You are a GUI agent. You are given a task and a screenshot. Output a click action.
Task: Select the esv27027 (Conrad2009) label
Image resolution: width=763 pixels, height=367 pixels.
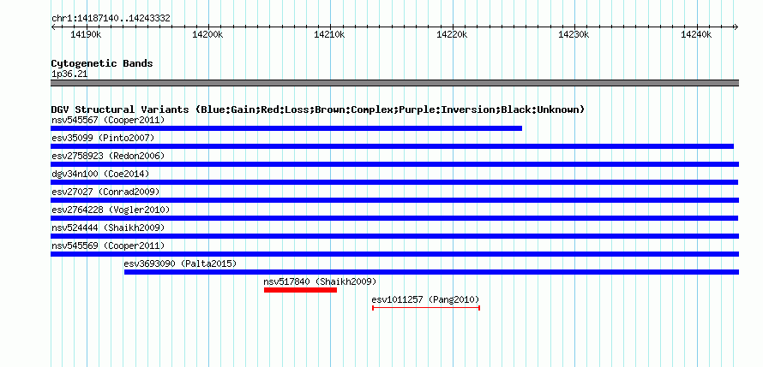click(x=105, y=192)
